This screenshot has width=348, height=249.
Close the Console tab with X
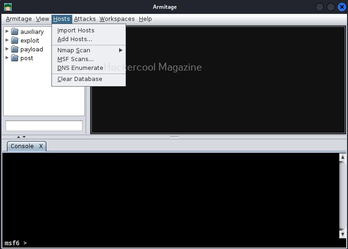tap(41, 146)
